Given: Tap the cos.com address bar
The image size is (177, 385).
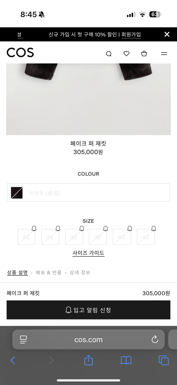Looking at the screenshot, I should coord(88,339).
